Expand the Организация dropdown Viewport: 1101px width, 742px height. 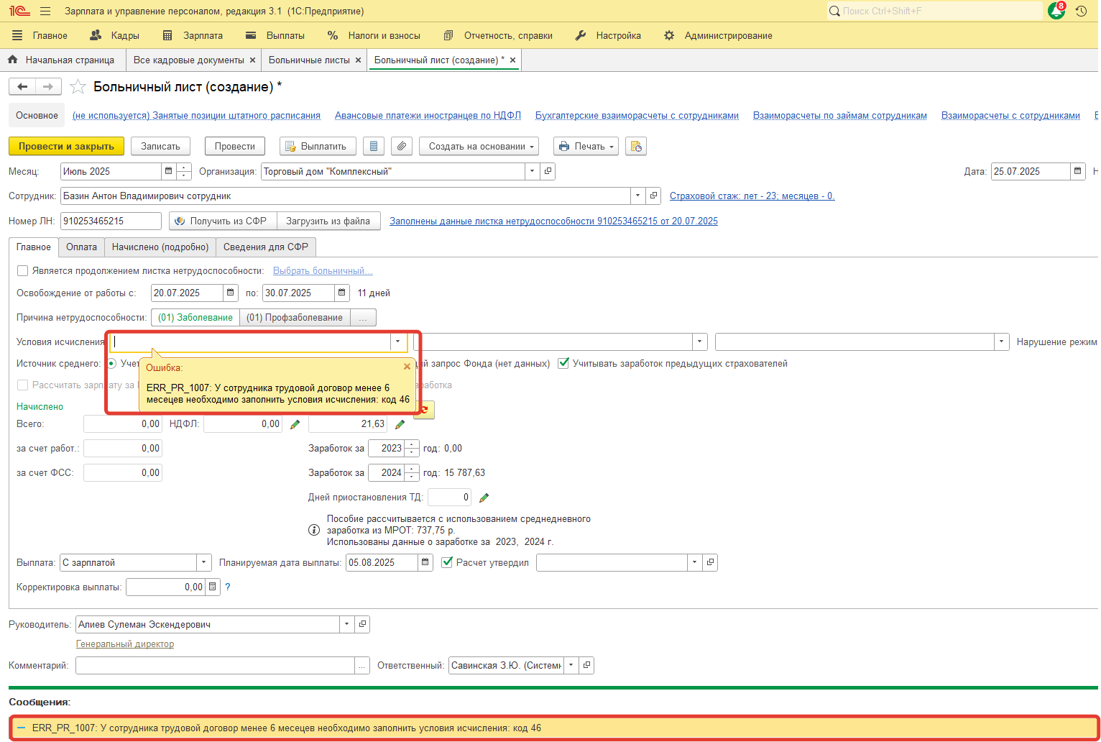[532, 171]
